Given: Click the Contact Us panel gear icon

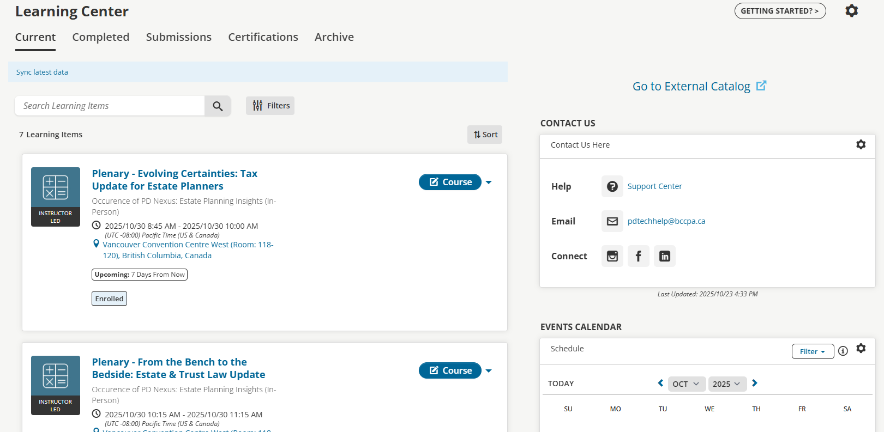Looking at the screenshot, I should (861, 145).
